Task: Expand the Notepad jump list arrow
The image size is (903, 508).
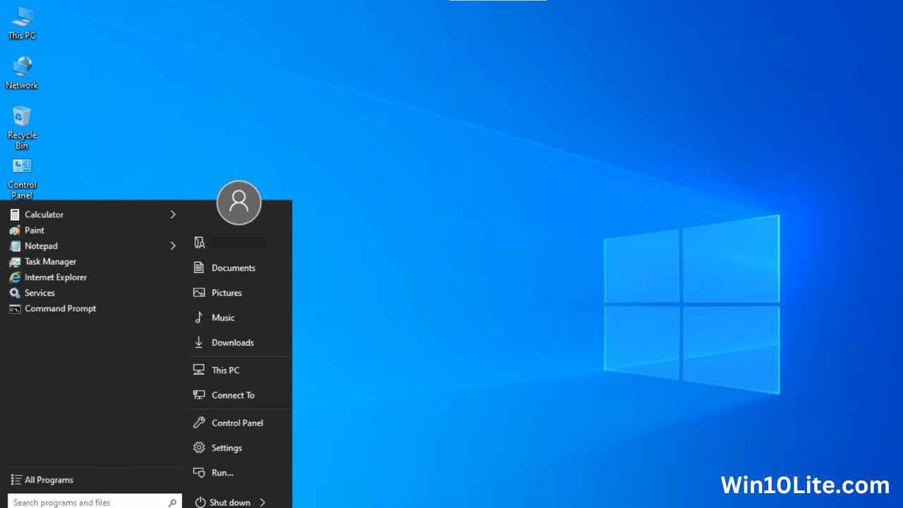Action: tap(173, 246)
